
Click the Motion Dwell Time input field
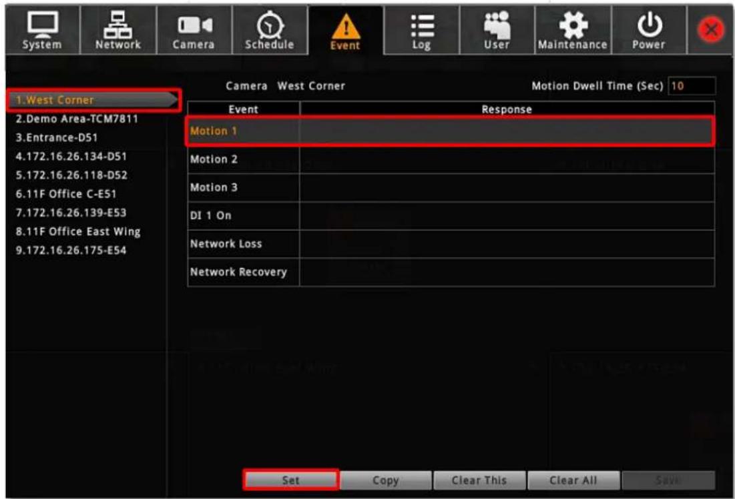point(692,86)
